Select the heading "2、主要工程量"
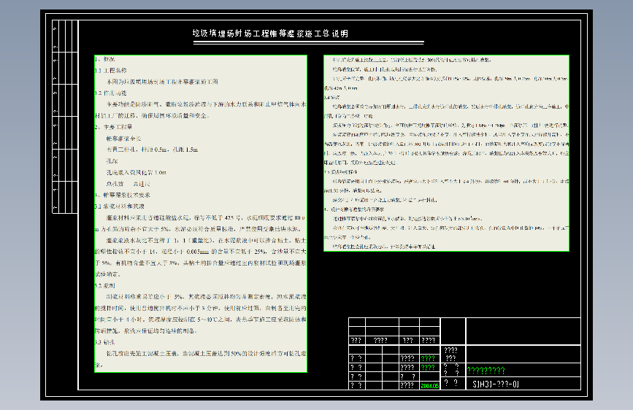 pyautogui.click(x=113, y=127)
